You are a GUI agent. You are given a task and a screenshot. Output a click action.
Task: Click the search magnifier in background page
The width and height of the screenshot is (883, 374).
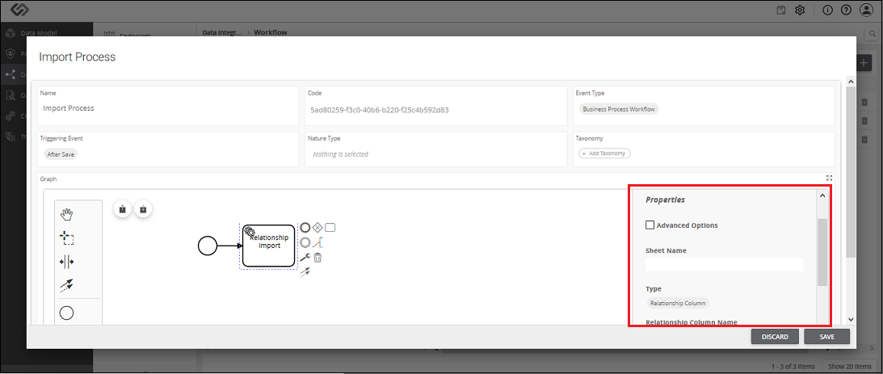click(873, 33)
